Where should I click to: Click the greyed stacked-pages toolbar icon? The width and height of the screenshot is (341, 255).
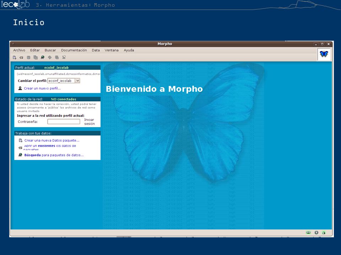[x=57, y=57]
